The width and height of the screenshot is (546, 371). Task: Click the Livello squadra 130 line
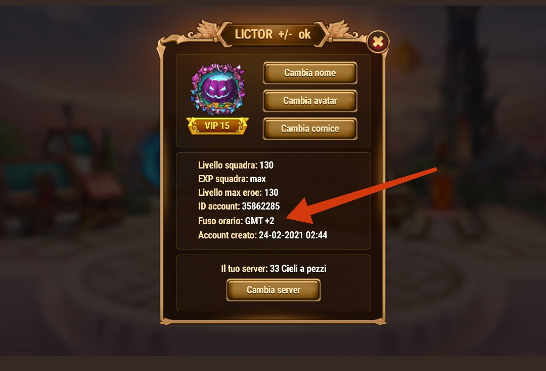(x=236, y=165)
